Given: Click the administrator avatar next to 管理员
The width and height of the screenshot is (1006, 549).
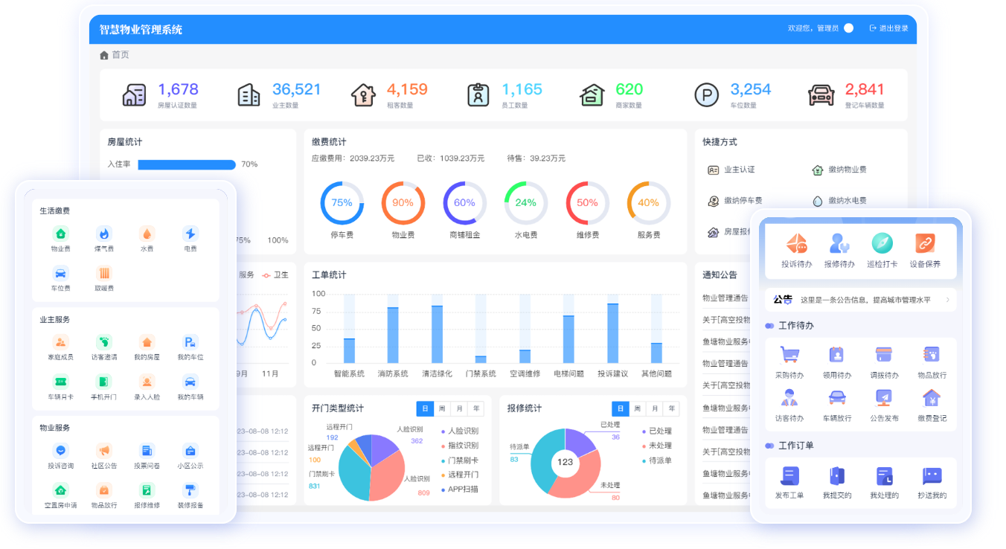Looking at the screenshot, I should (848, 28).
